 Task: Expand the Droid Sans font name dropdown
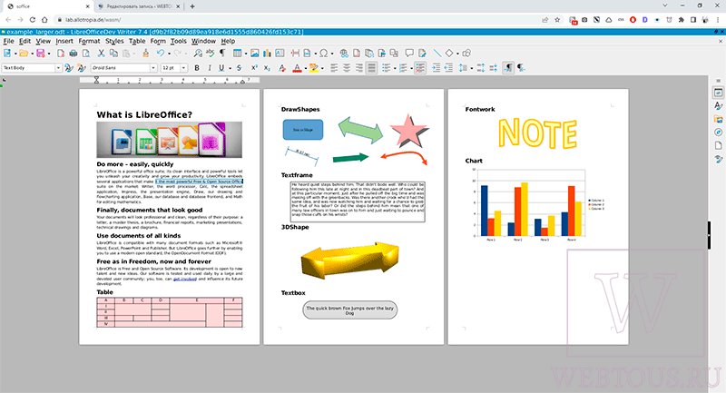tap(153, 68)
